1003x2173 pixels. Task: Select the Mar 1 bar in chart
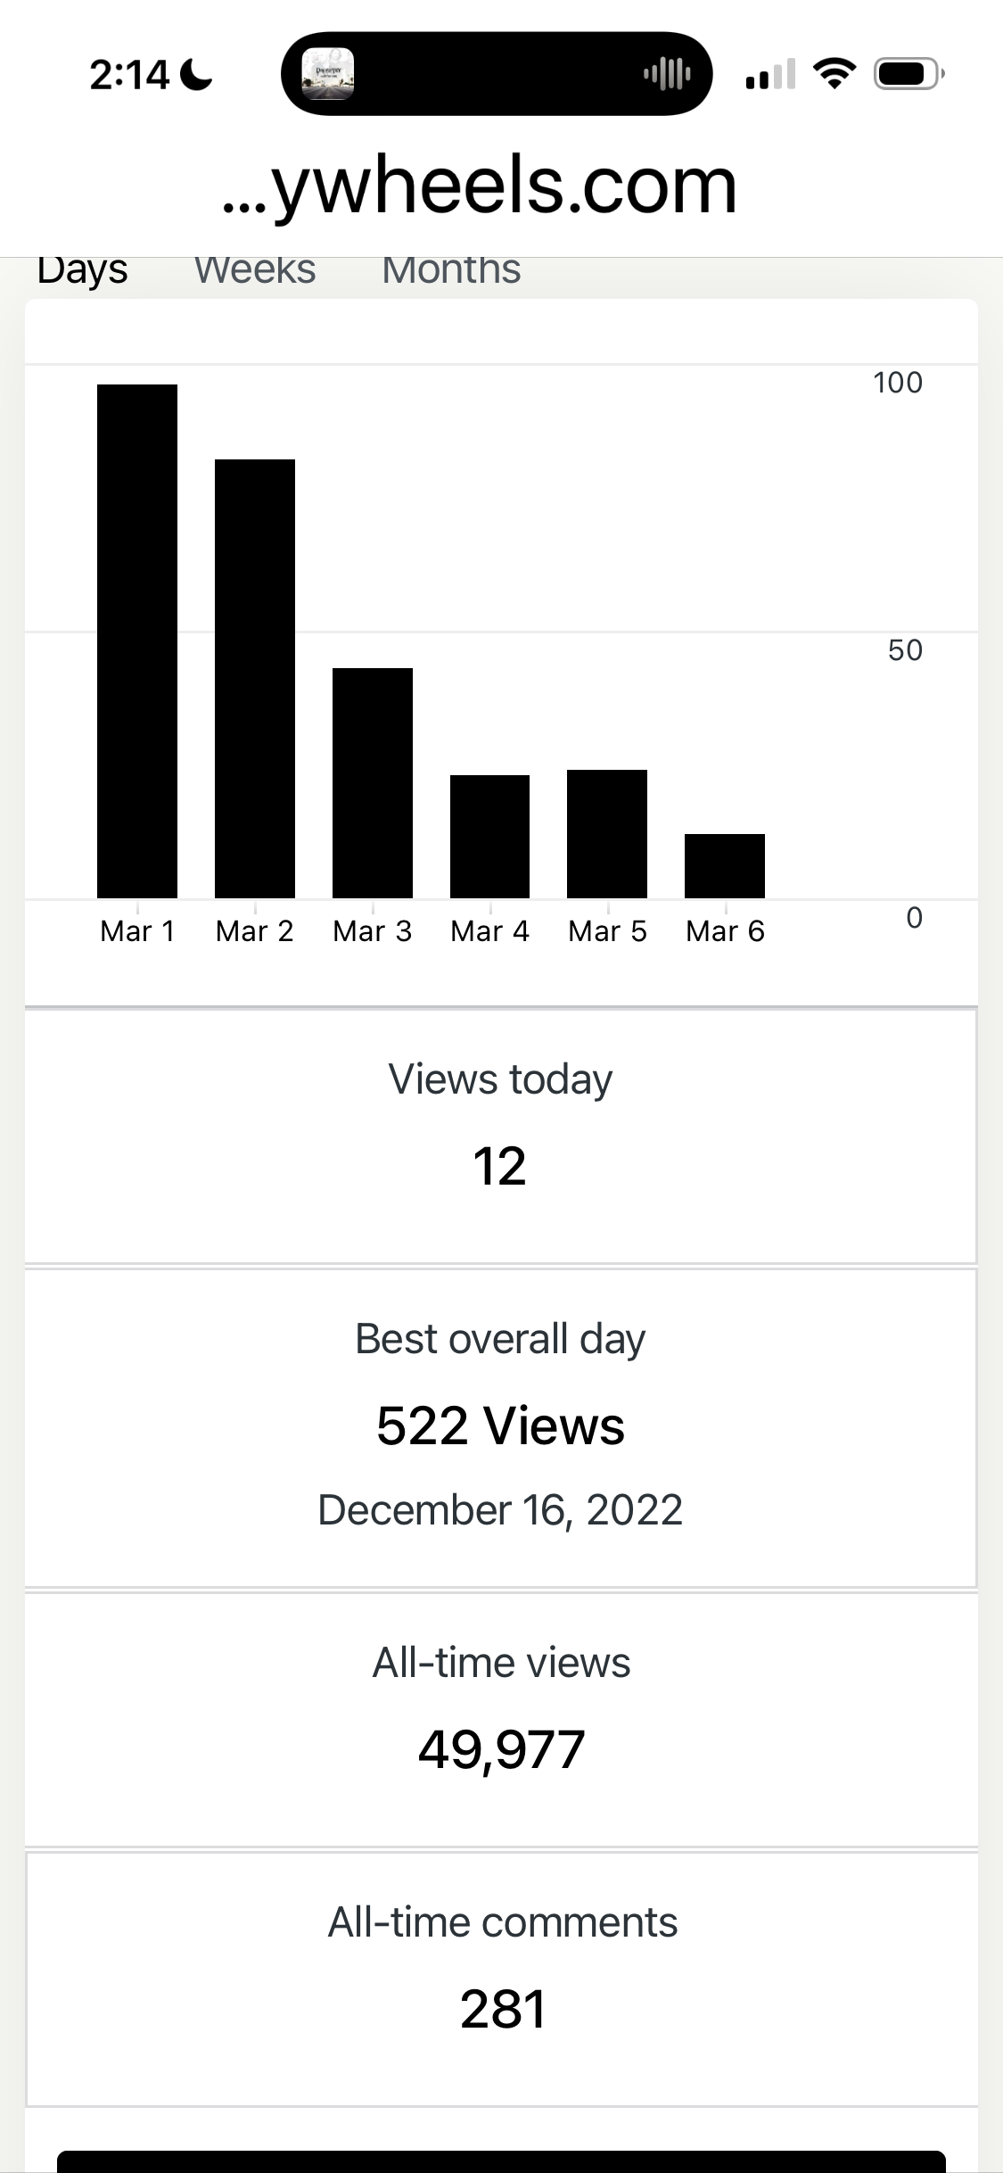click(x=137, y=640)
